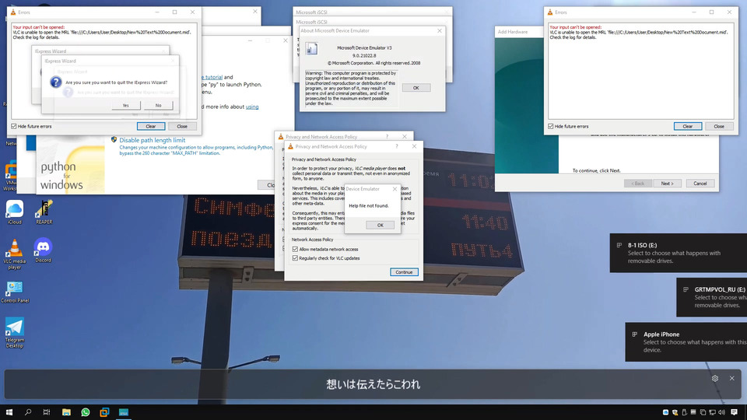Open iCloud tray icon

pos(665,412)
